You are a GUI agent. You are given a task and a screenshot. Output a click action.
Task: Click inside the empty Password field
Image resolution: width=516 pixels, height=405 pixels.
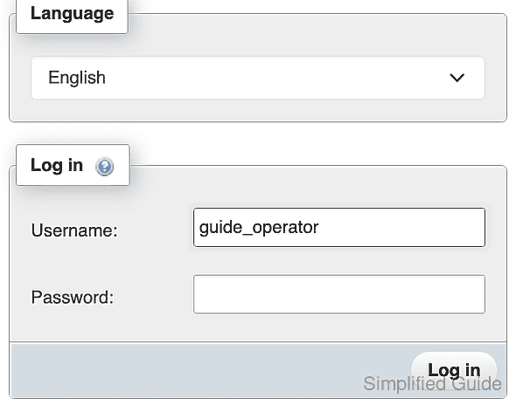click(x=339, y=294)
